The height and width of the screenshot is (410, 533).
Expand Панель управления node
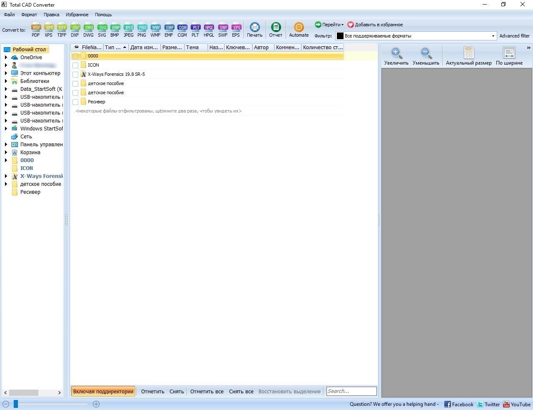pos(6,145)
